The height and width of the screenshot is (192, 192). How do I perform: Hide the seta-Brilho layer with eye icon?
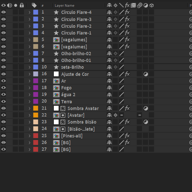coord(4,67)
